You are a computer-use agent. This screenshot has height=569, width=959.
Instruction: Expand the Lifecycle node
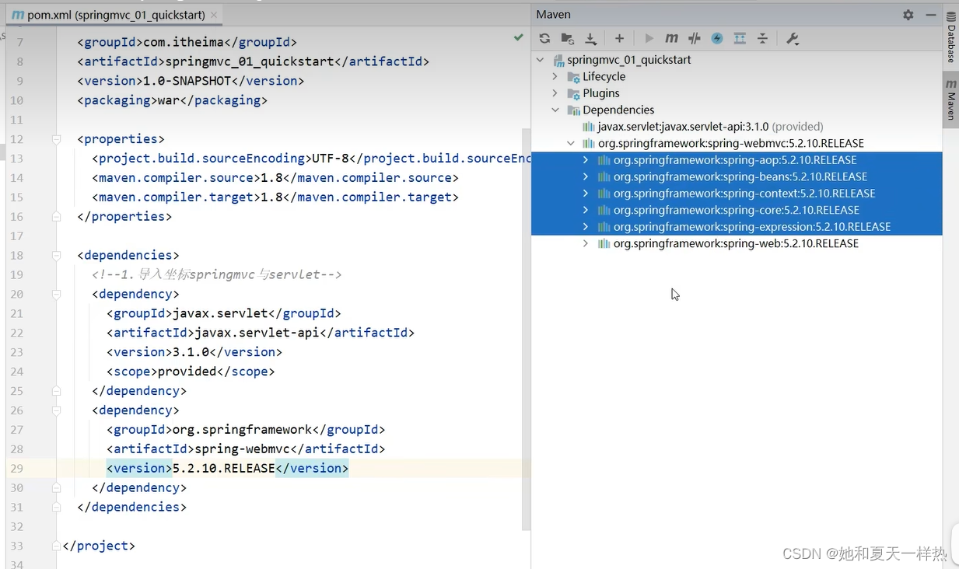(555, 76)
